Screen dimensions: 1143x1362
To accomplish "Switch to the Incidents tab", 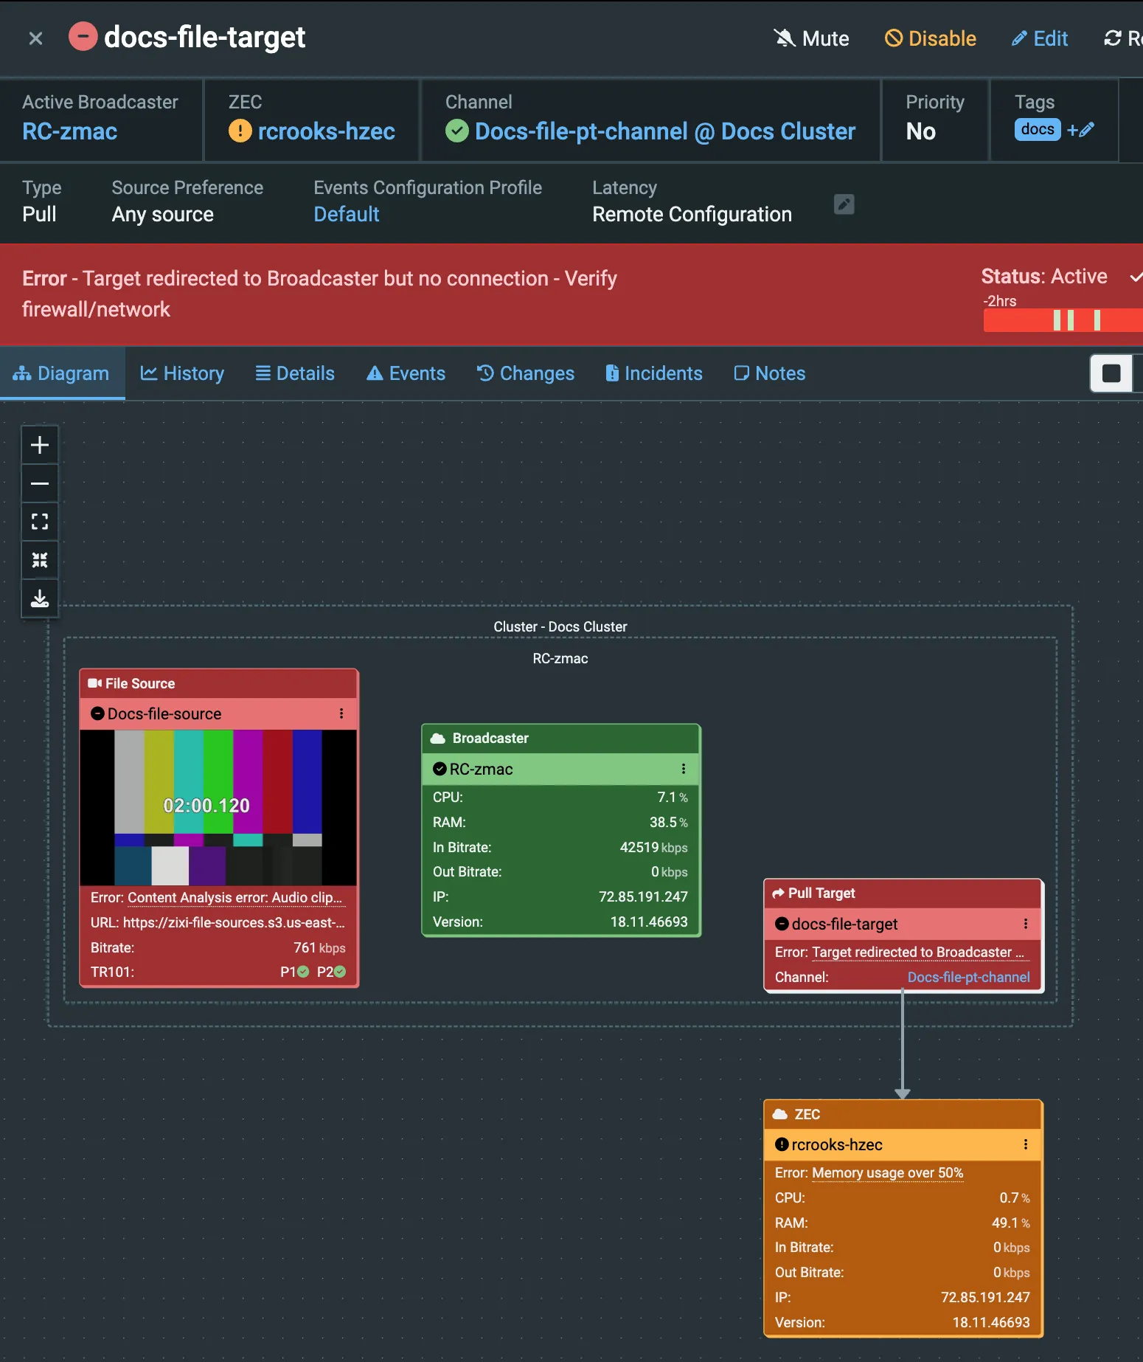I will (654, 373).
